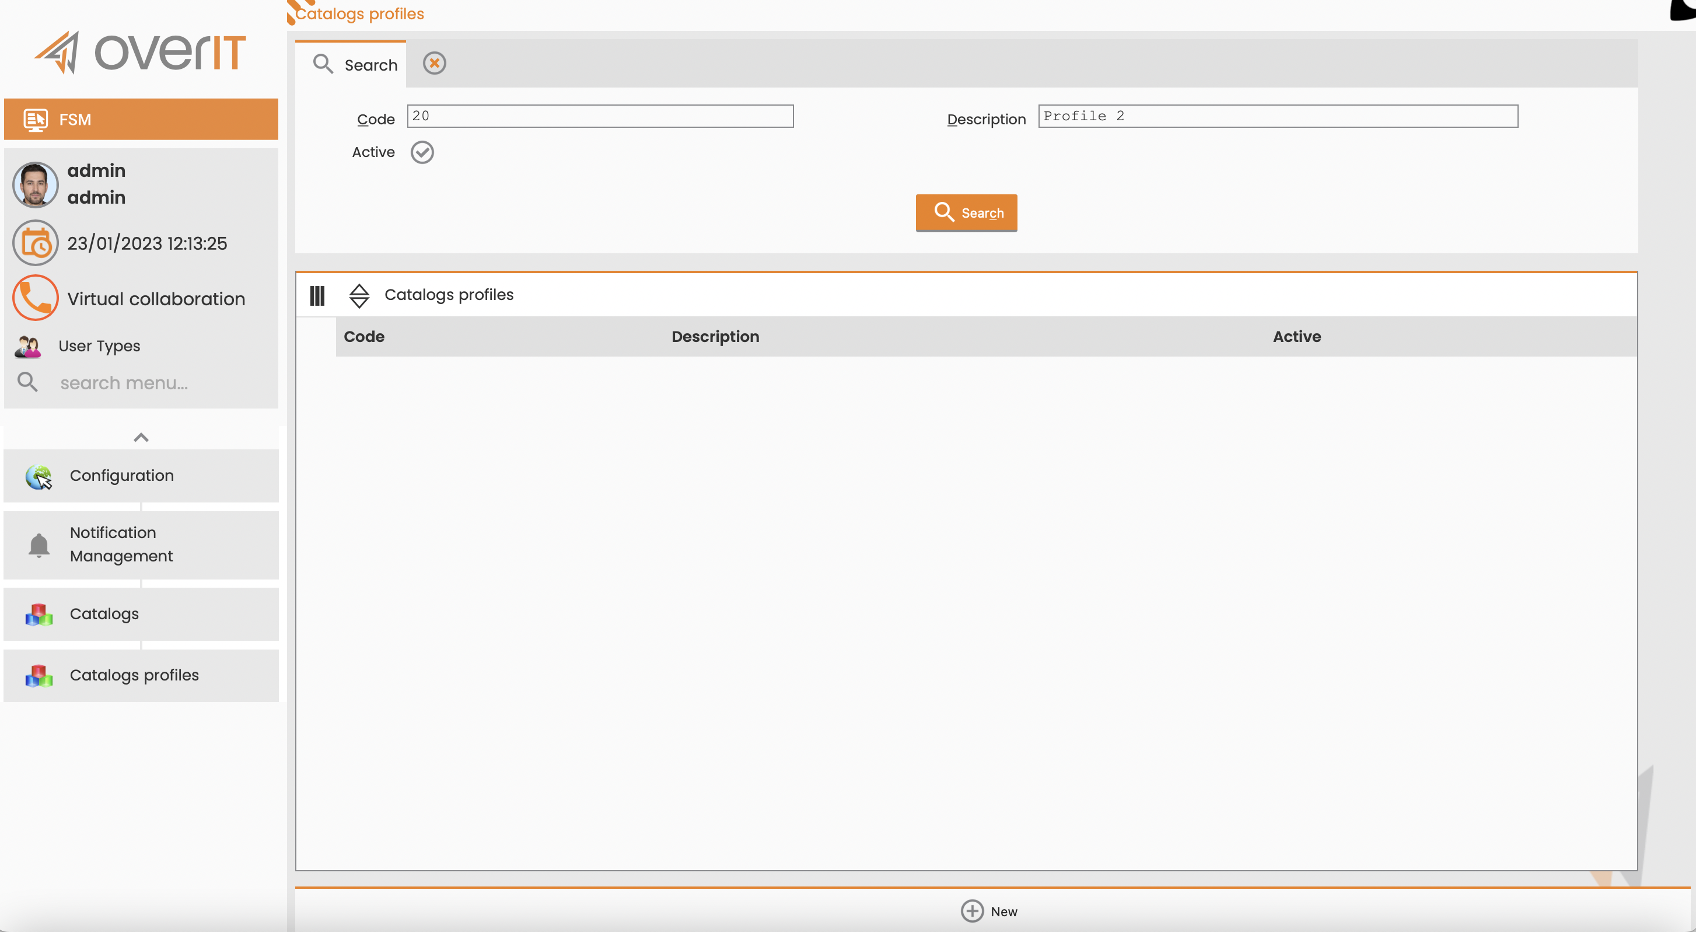Open the column chooser bars icon
Viewport: 1696px width, 932px height.
317,296
